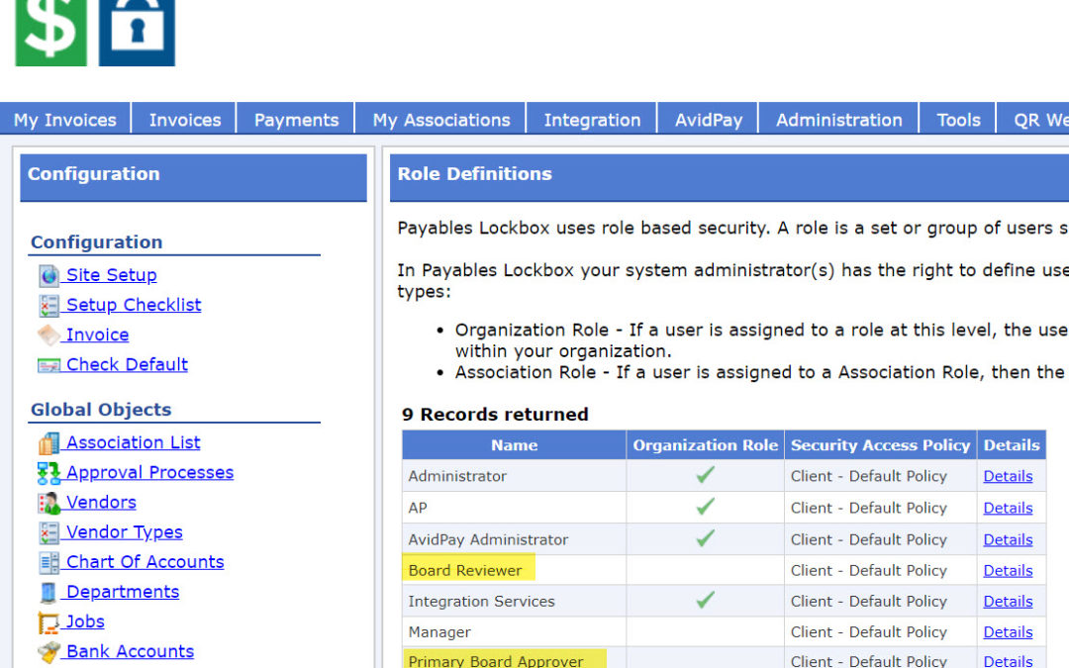Sort by the Name column header
Viewport: 1069px width, 668px height.
coord(514,445)
